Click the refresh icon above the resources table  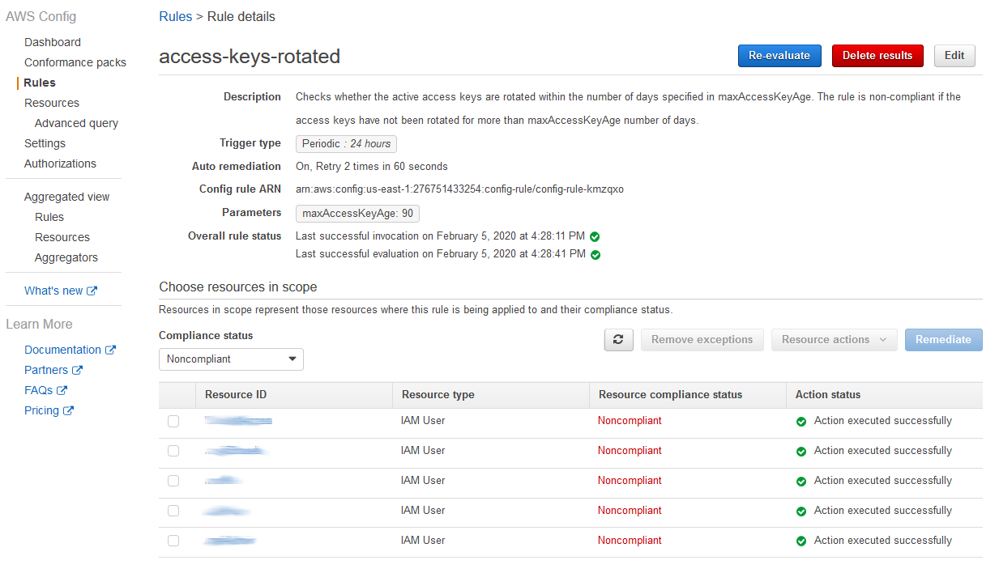click(x=618, y=339)
